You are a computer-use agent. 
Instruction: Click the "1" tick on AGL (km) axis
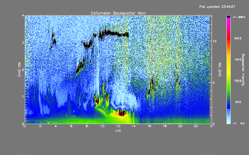point(23,97)
